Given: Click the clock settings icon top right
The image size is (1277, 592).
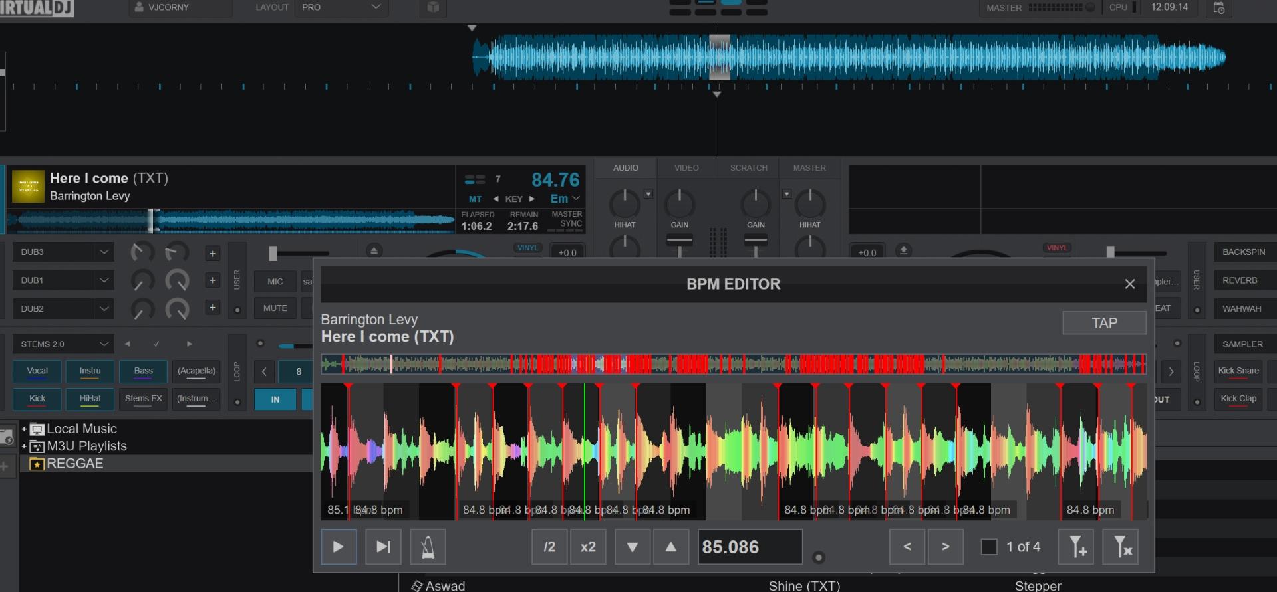Looking at the screenshot, I should click(1218, 8).
